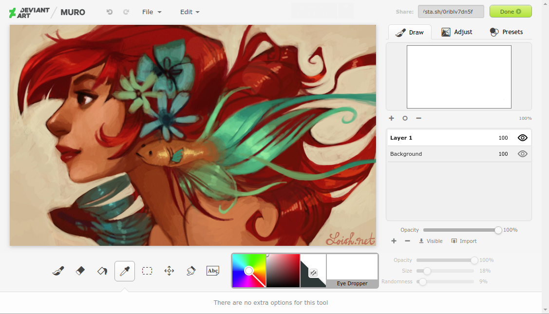Viewport: 549px width, 314px height.
Task: Click the white foreground color swatch
Action: click(x=317, y=261)
